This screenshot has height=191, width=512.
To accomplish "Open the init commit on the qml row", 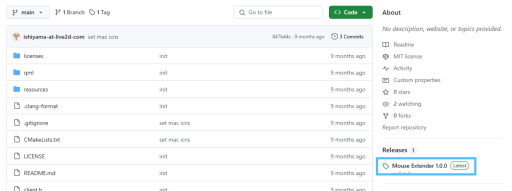I will pos(163,73).
